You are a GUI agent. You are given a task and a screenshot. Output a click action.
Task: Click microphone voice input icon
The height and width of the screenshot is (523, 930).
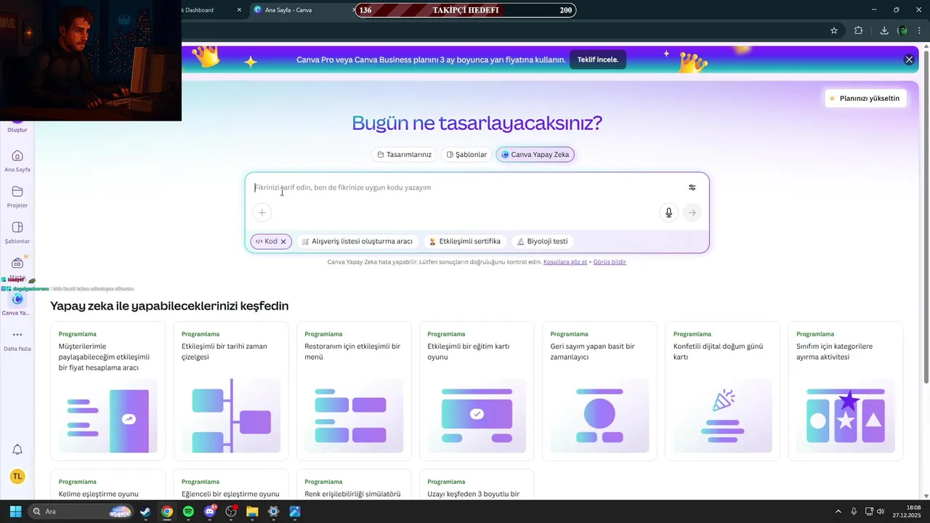(x=669, y=212)
